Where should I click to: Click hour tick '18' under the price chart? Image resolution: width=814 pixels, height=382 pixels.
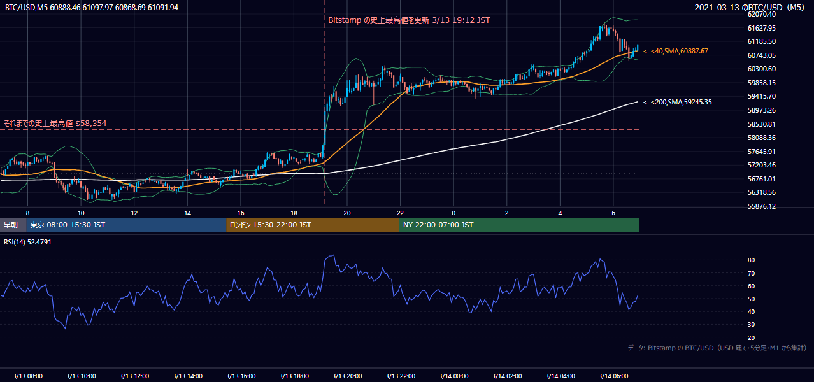click(294, 213)
